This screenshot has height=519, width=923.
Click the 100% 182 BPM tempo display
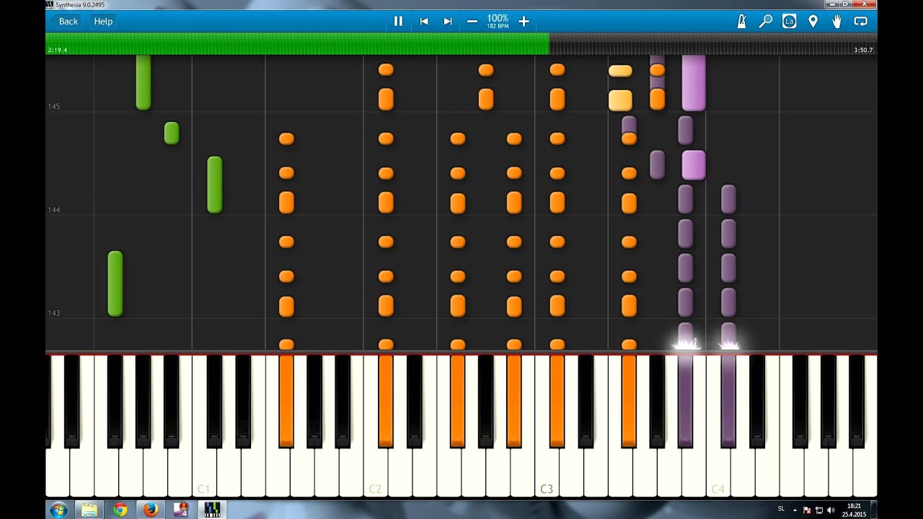tap(498, 22)
